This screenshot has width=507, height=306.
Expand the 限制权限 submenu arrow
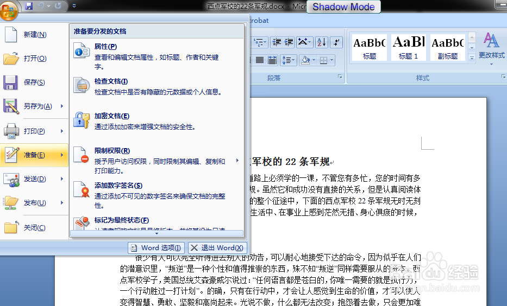pyautogui.click(x=237, y=161)
